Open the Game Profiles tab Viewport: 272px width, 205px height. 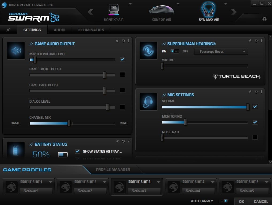coord(27,170)
